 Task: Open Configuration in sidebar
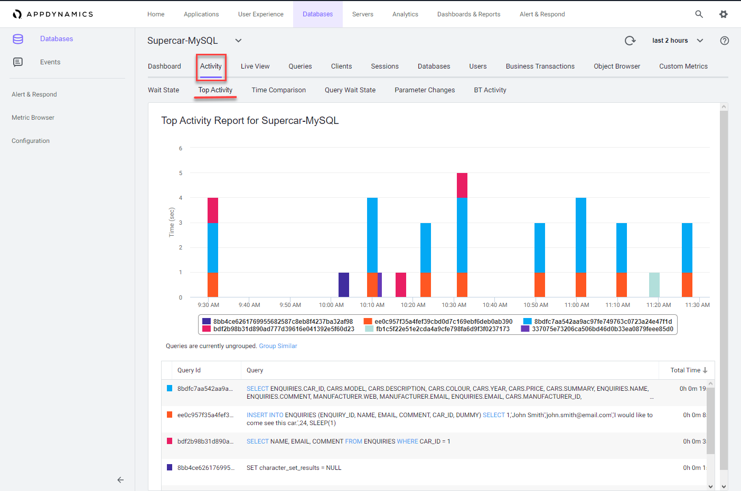point(31,141)
